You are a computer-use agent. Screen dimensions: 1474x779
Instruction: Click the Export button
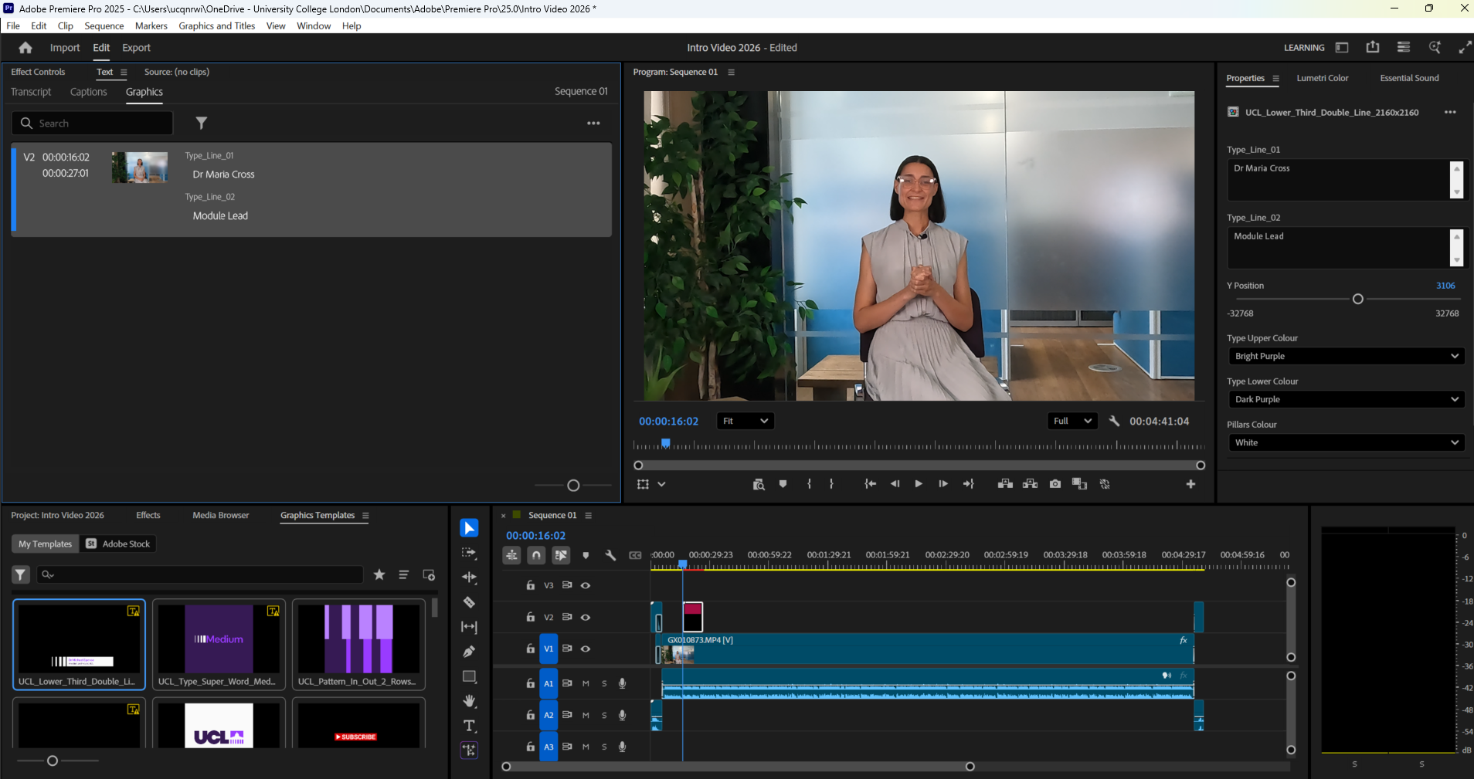(136, 48)
